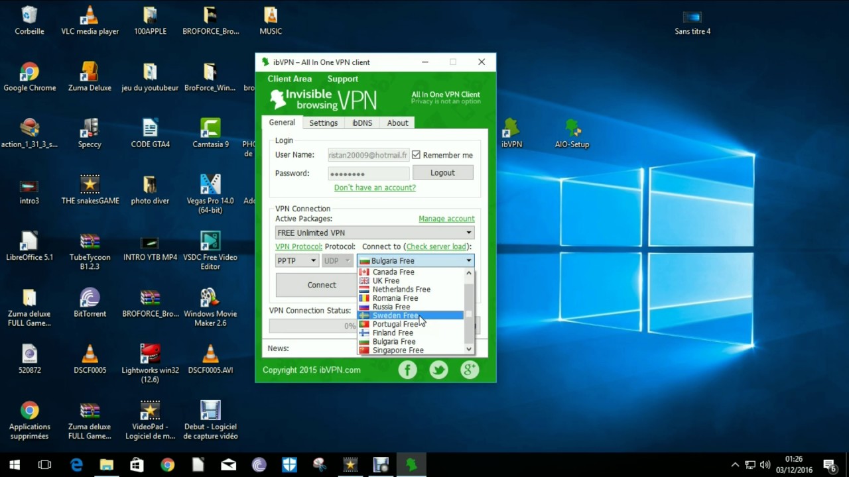The image size is (849, 477).
Task: Choose Canada Free from server list
Action: [x=410, y=272]
